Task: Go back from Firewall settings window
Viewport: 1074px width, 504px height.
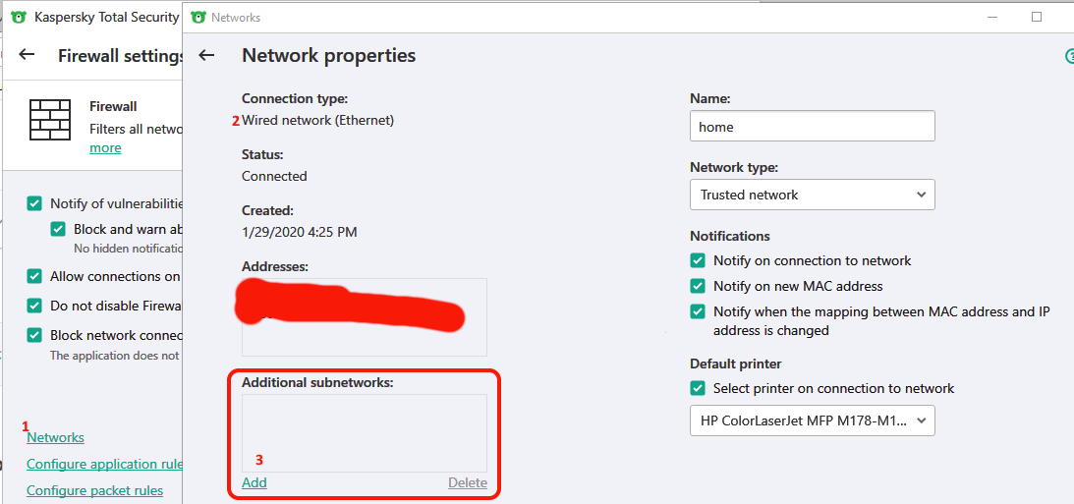Action: point(26,55)
